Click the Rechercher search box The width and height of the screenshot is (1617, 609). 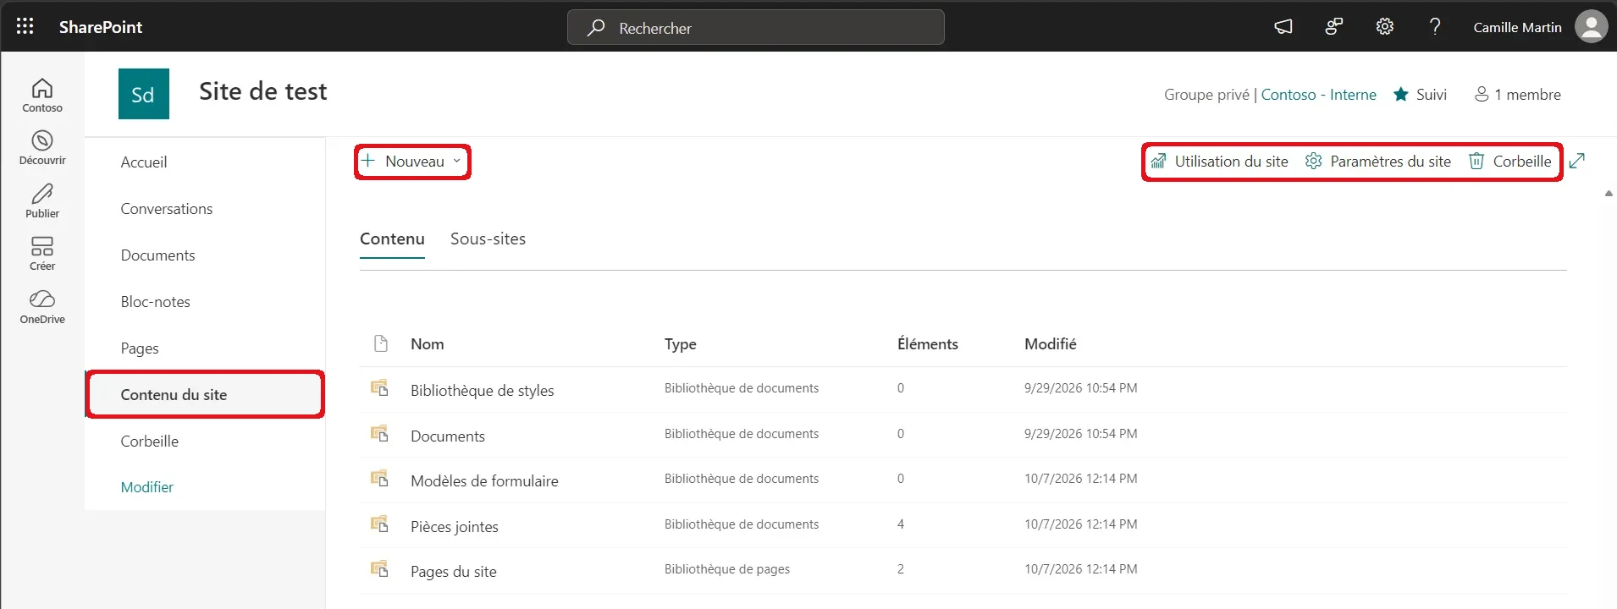click(756, 27)
